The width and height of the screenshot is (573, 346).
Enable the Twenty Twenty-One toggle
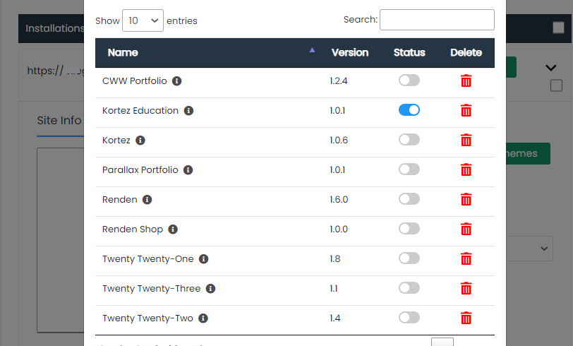click(x=409, y=258)
